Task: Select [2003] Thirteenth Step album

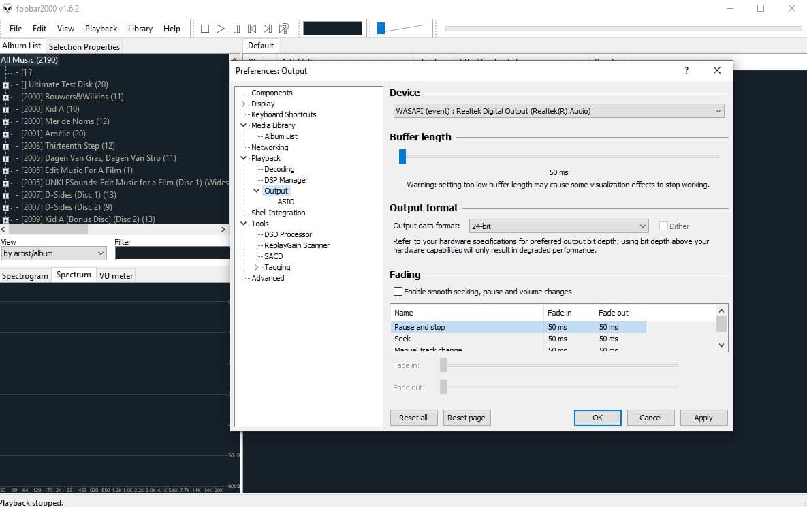Action: click(x=68, y=146)
